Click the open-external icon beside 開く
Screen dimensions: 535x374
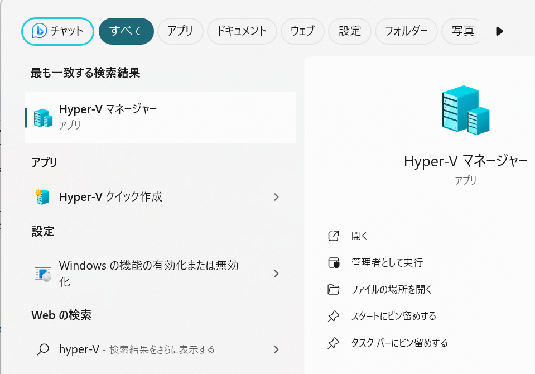pos(334,236)
